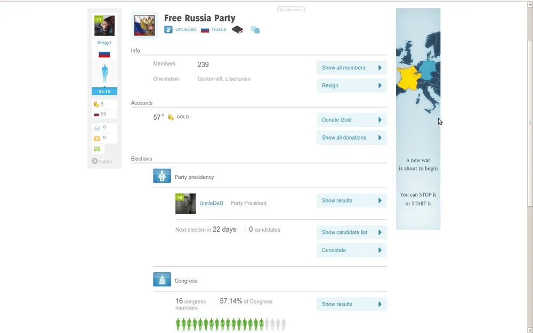
Task: Click the Free Russia Party emblem
Action: pos(144,26)
